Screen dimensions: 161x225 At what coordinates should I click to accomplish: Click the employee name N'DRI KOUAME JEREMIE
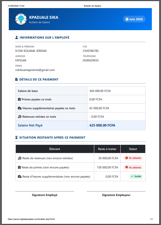pyautogui.click(x=31, y=51)
